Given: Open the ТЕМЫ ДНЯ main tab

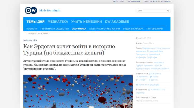Looking at the screenshot, I should [x=35, y=22].
